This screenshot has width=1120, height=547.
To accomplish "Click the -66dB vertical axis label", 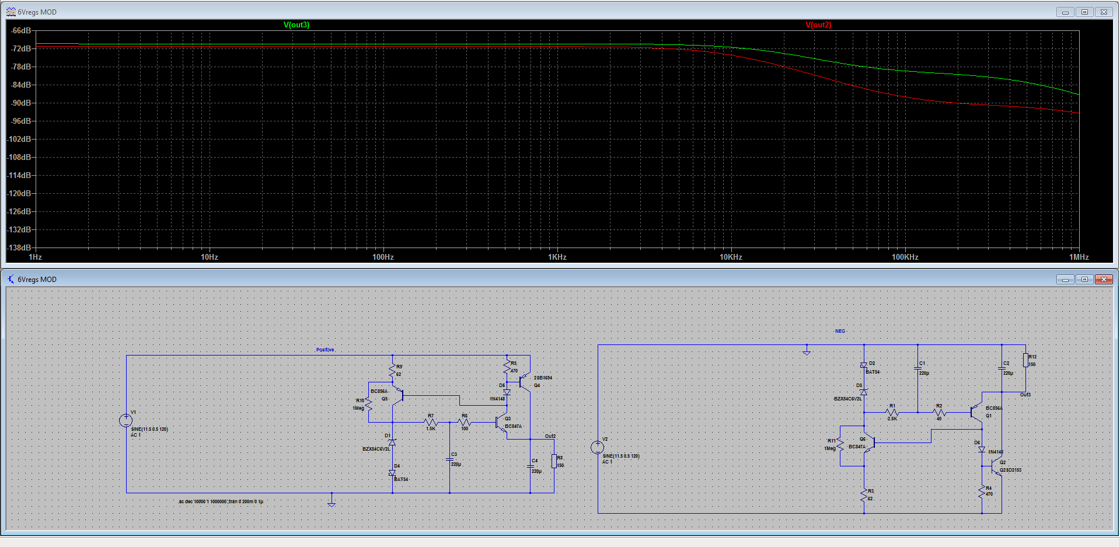I will 20,30.
